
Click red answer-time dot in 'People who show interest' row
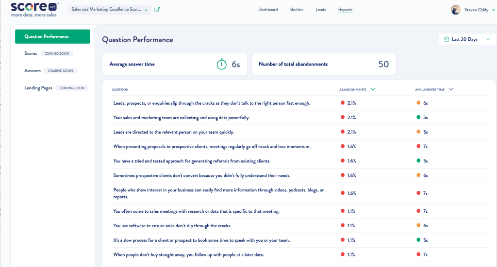(x=418, y=193)
